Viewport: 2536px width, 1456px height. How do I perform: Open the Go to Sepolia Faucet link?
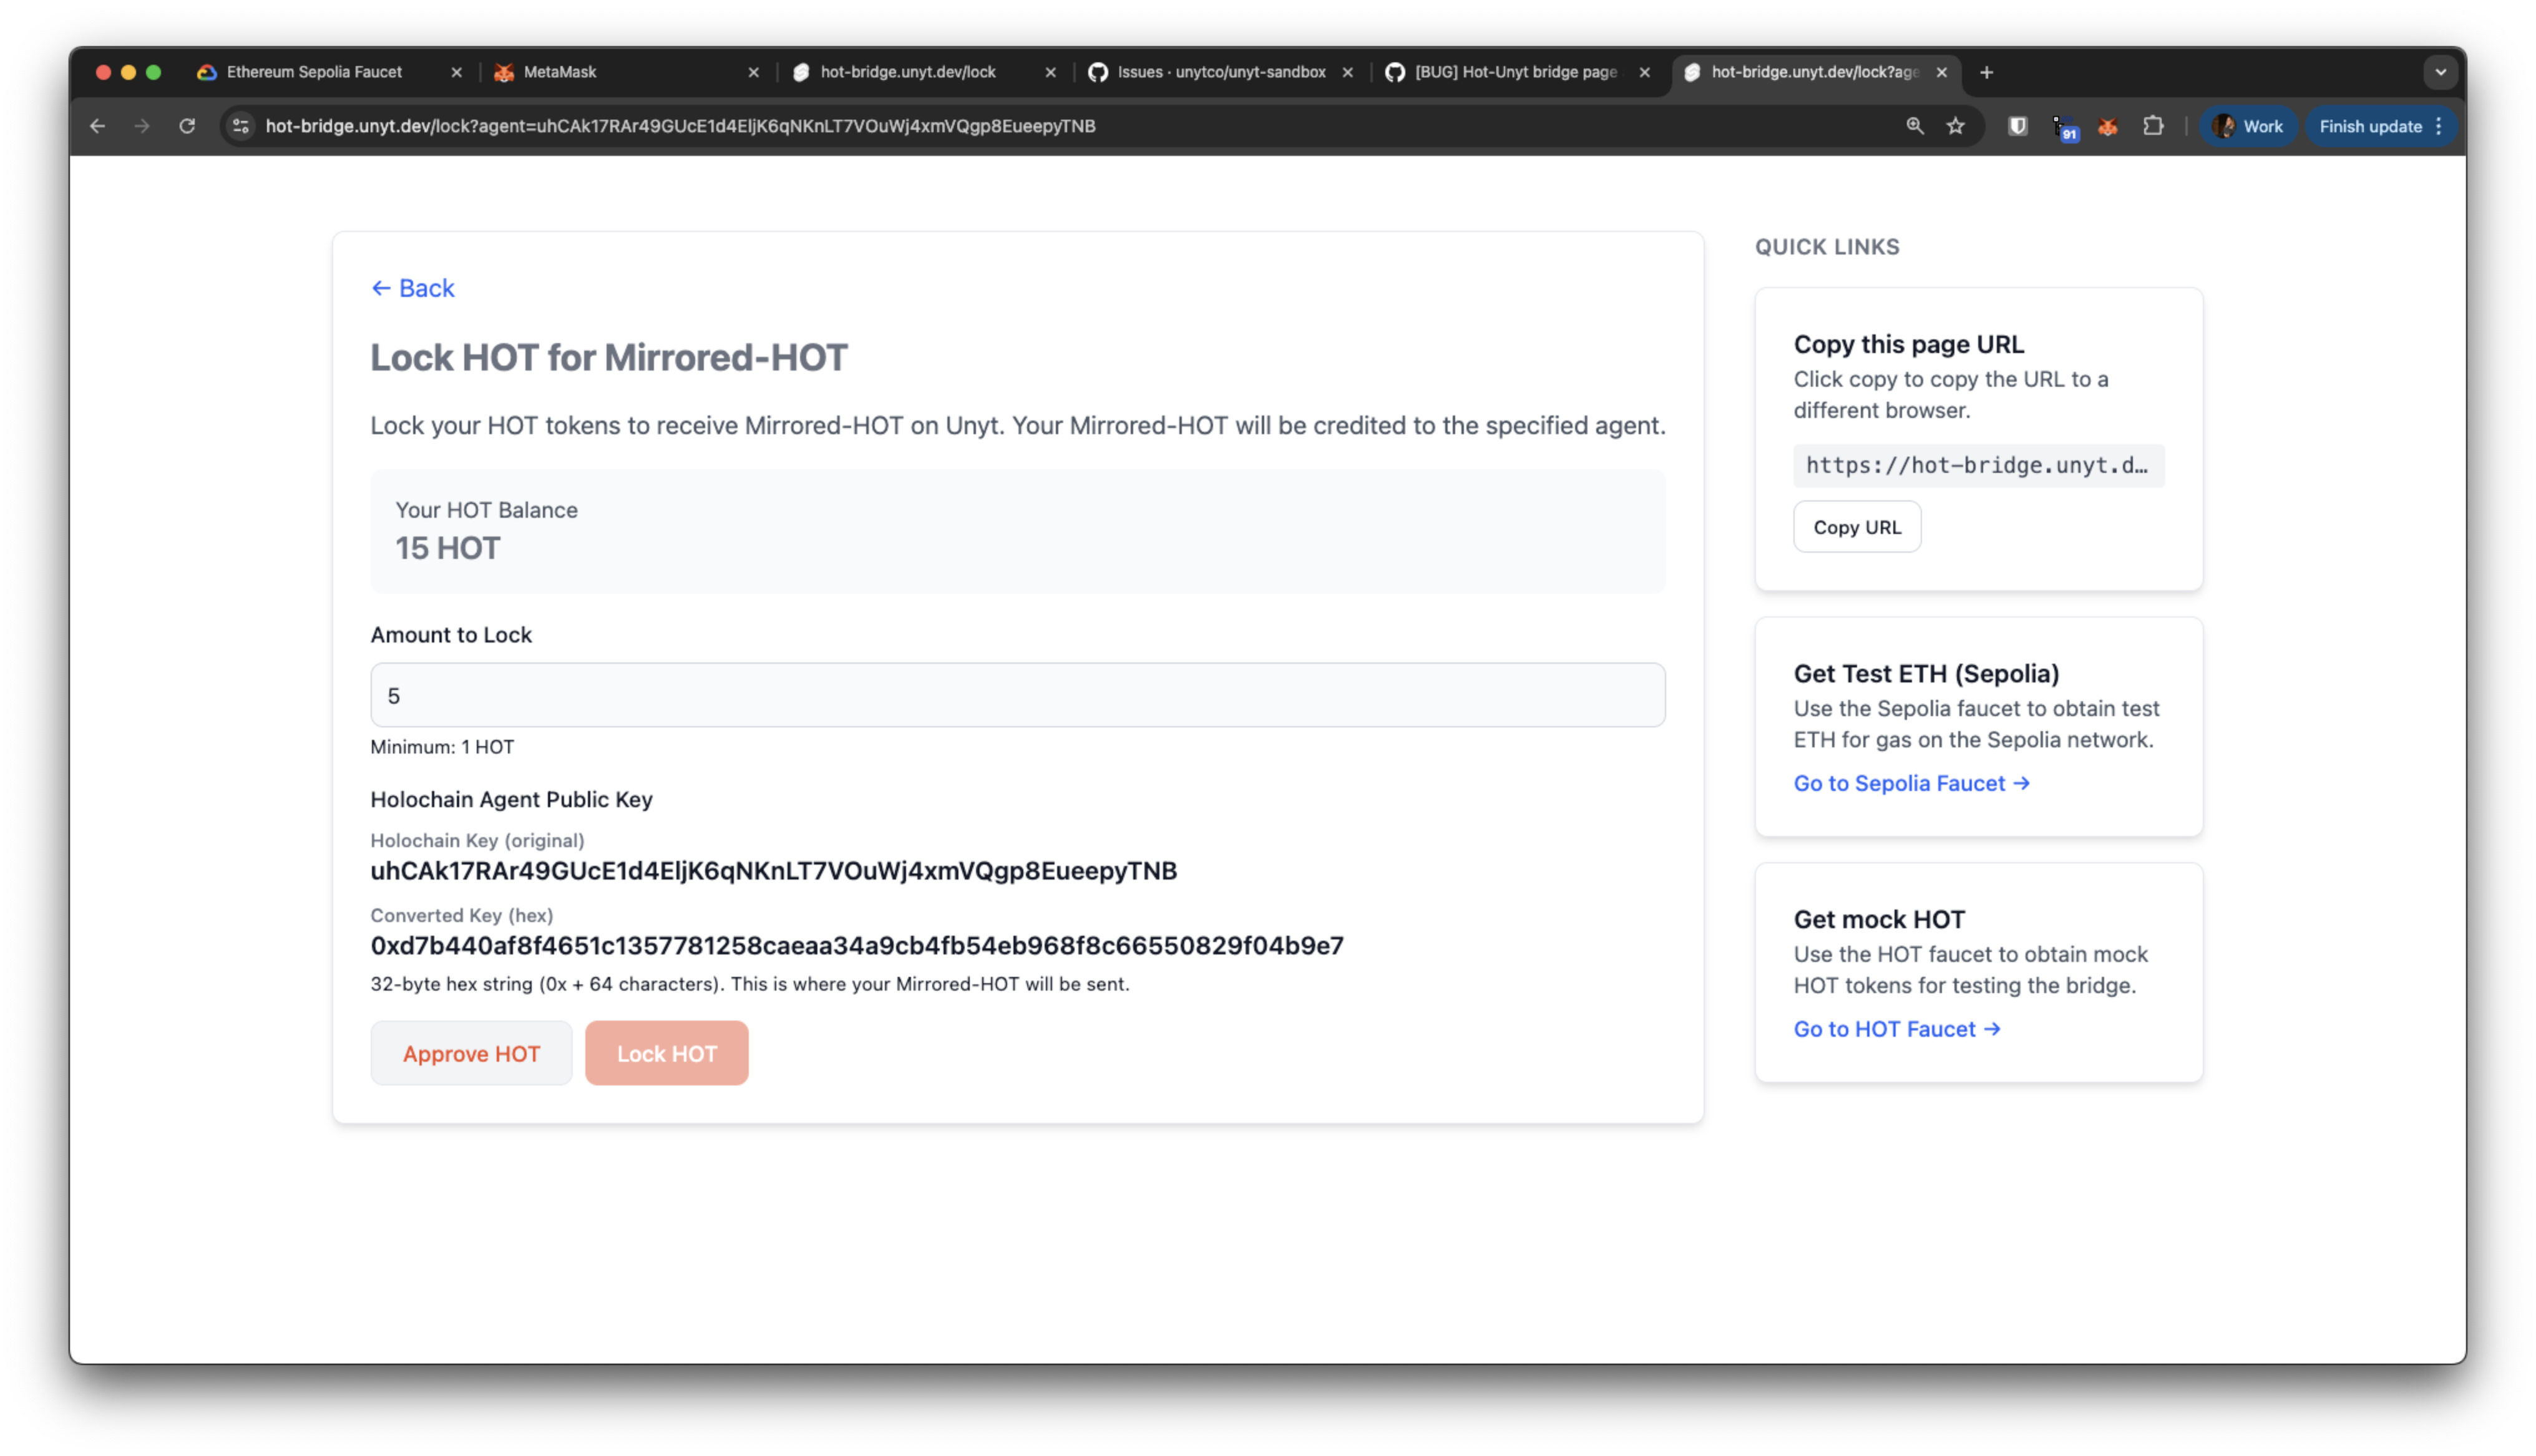click(1911, 783)
